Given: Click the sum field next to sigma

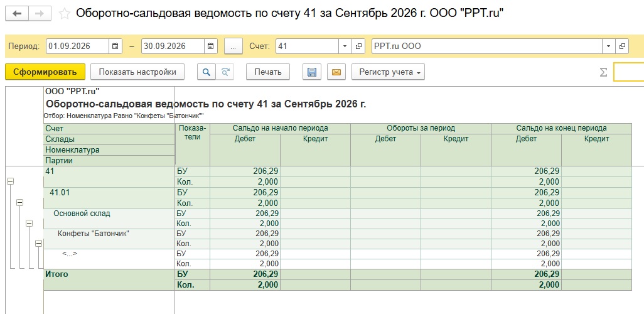Looking at the screenshot, I should pos(629,72).
